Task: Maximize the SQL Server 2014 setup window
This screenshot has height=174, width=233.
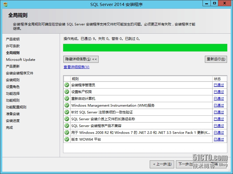Action: coord(215,3)
